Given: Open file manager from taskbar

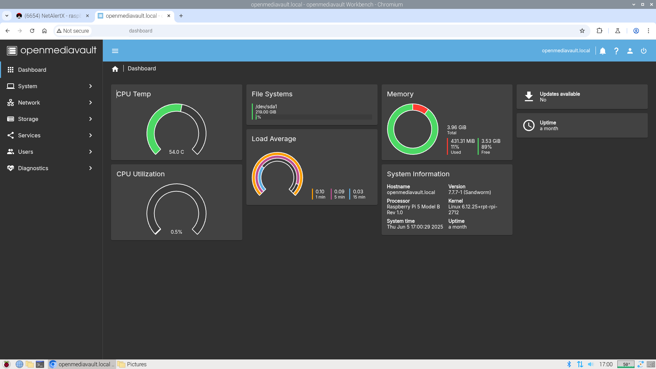Looking at the screenshot, I should [30, 364].
